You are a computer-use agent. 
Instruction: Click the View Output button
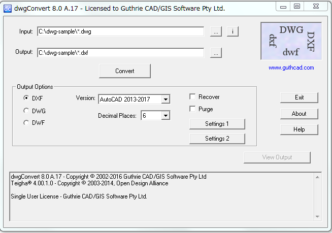click(277, 157)
